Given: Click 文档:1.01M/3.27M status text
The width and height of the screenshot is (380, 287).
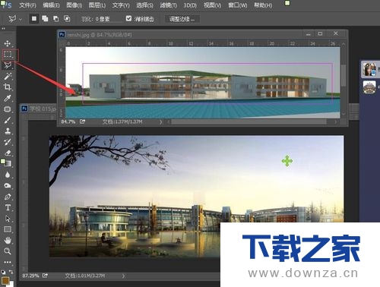Looking at the screenshot, I should [85, 276].
